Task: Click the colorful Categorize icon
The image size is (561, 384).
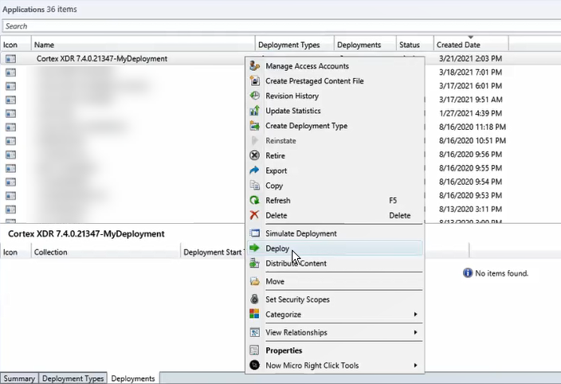Action: coord(254,314)
